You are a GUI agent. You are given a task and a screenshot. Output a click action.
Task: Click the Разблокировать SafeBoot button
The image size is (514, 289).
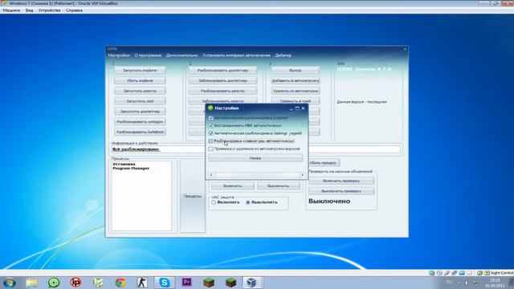(x=140, y=132)
